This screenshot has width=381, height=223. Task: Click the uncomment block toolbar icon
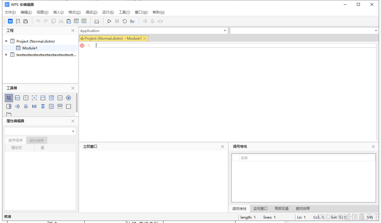84,21
